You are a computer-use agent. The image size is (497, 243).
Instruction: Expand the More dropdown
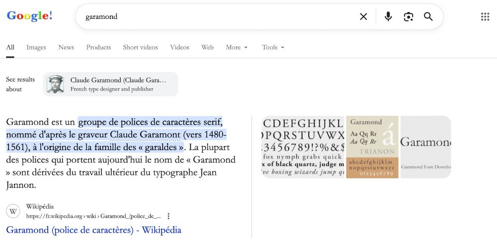click(x=237, y=47)
